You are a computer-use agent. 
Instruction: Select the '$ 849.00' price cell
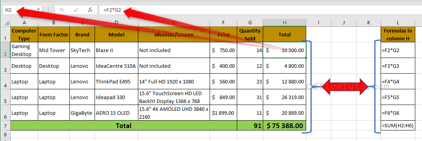click(223, 97)
